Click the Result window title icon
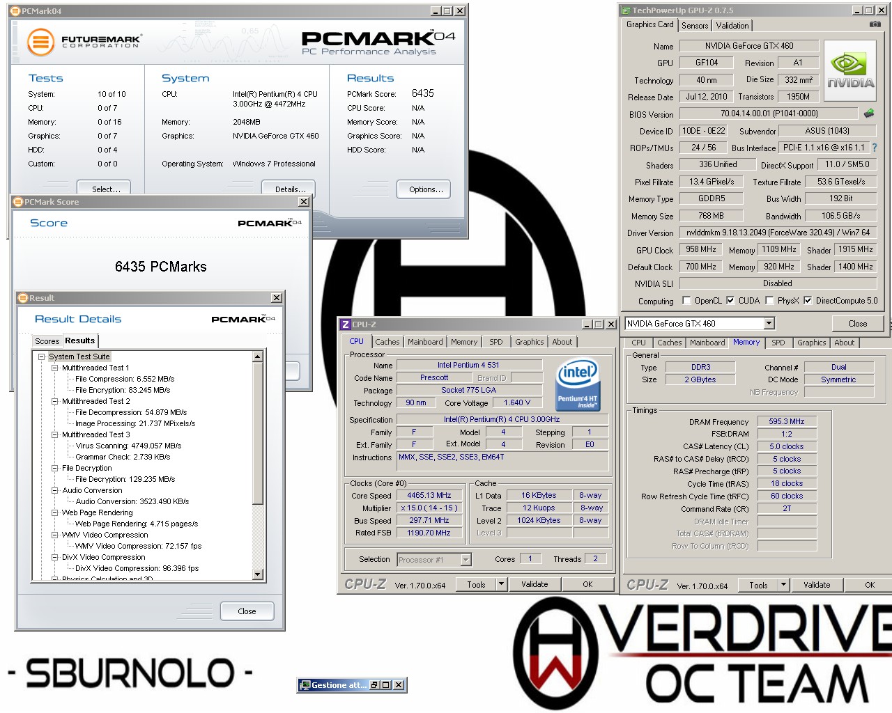 click(23, 298)
